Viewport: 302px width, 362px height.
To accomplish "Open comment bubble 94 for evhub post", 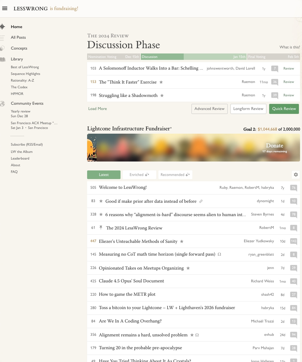I will [294, 335].
